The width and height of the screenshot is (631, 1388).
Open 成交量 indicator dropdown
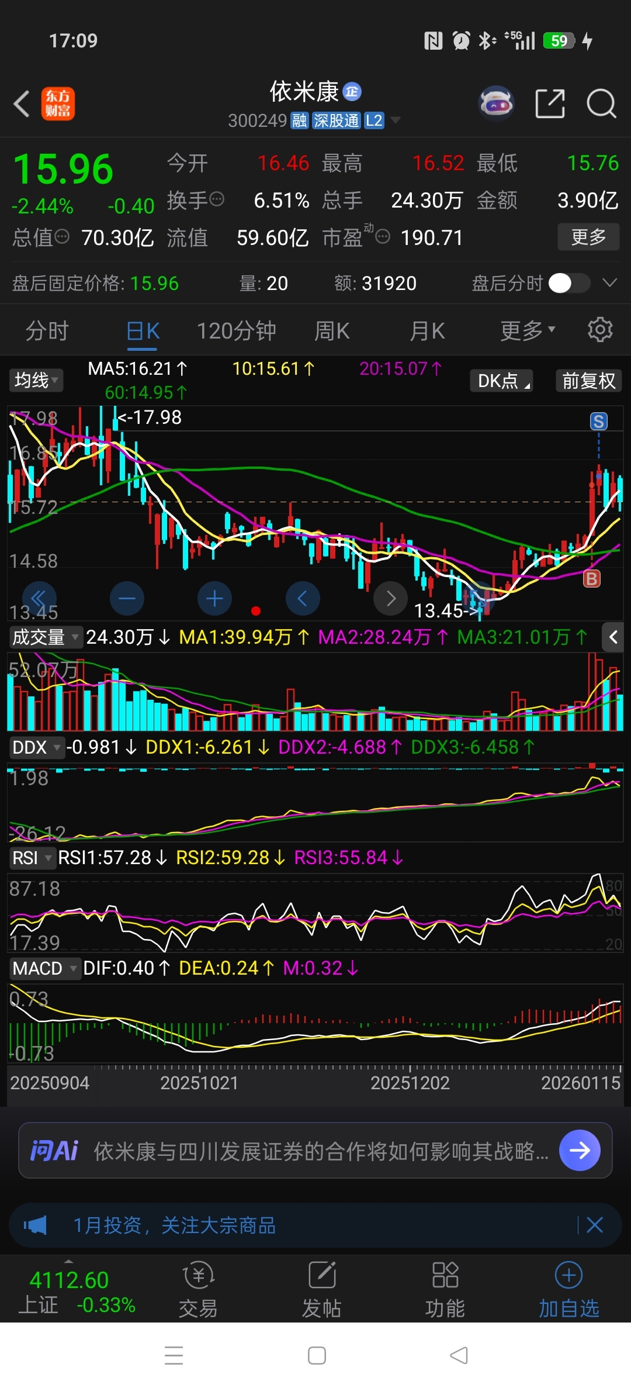pos(45,637)
